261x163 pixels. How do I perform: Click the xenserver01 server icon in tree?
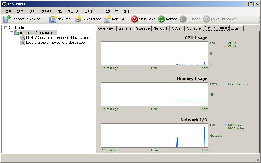(x=17, y=33)
